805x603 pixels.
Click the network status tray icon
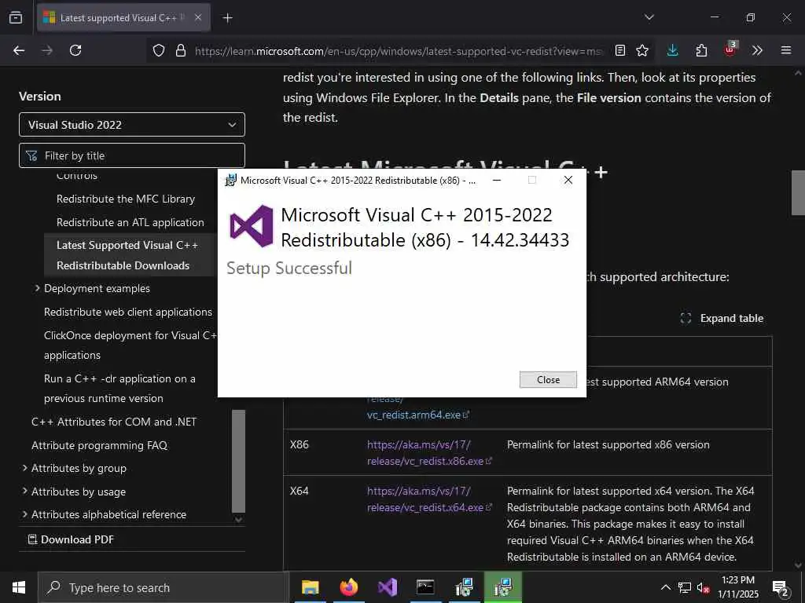(x=685, y=587)
